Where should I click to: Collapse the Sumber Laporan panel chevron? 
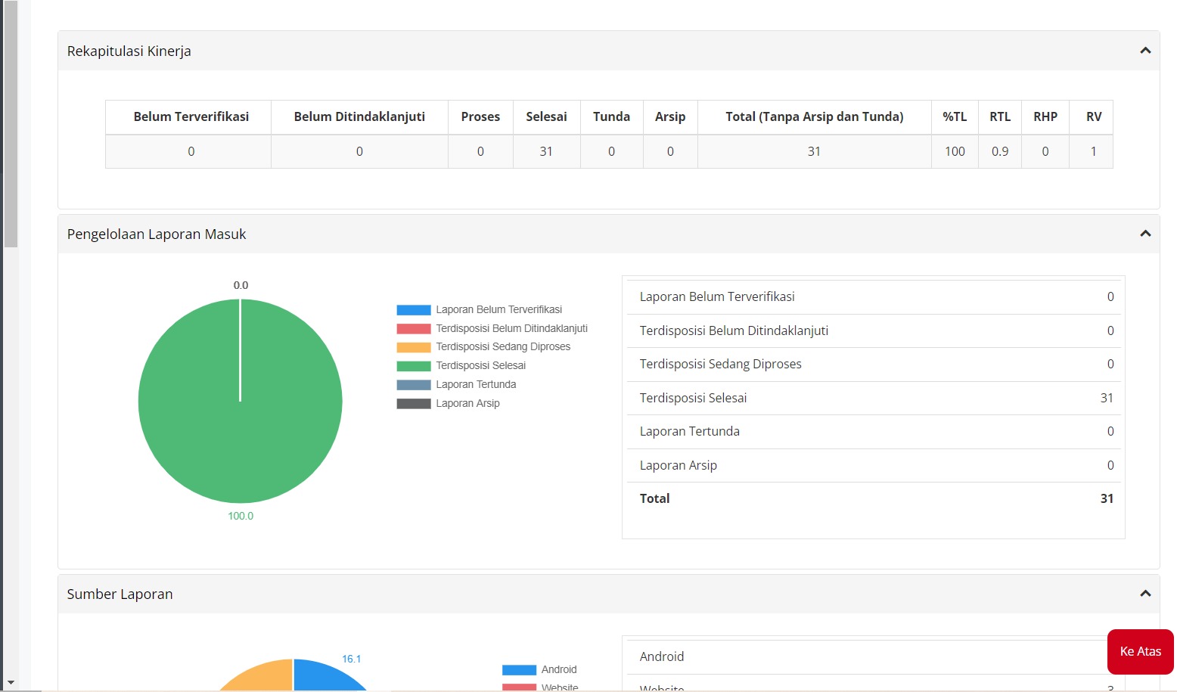tap(1145, 594)
